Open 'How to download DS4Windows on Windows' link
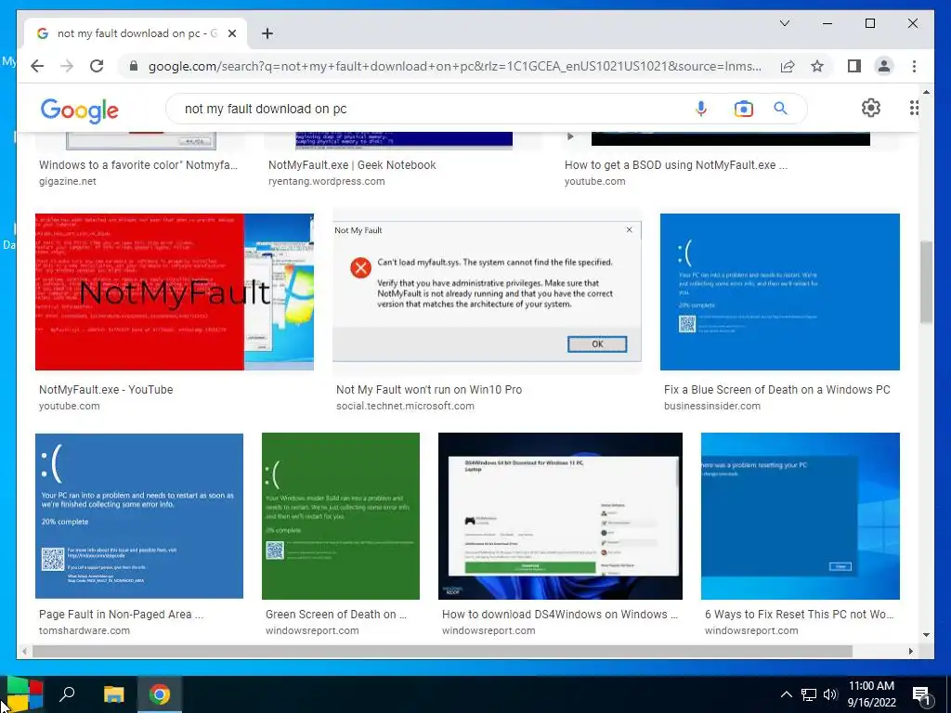 (x=559, y=615)
